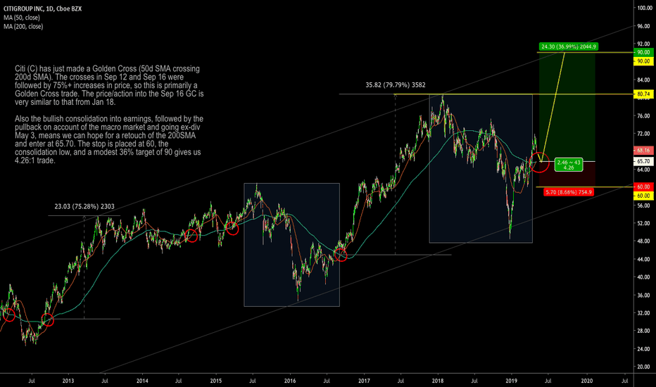Click the red 60.00 price tag
The height and width of the screenshot is (387, 656).
tap(643, 186)
